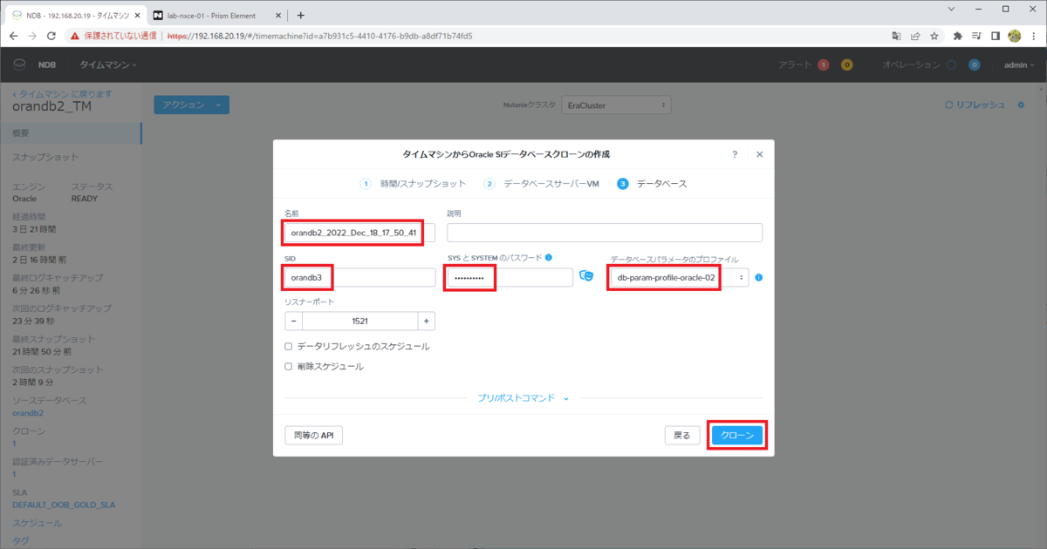This screenshot has width=1047, height=549.
Task: Expand the プリ/ポストコマンド section
Action: (523, 397)
